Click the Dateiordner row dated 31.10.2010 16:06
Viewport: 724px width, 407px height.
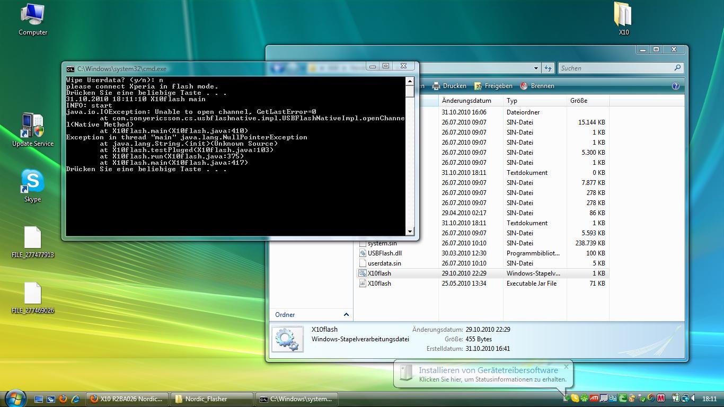pos(524,112)
